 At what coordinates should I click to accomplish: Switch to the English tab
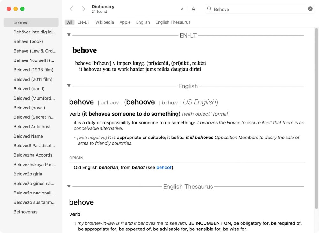coord(143,22)
